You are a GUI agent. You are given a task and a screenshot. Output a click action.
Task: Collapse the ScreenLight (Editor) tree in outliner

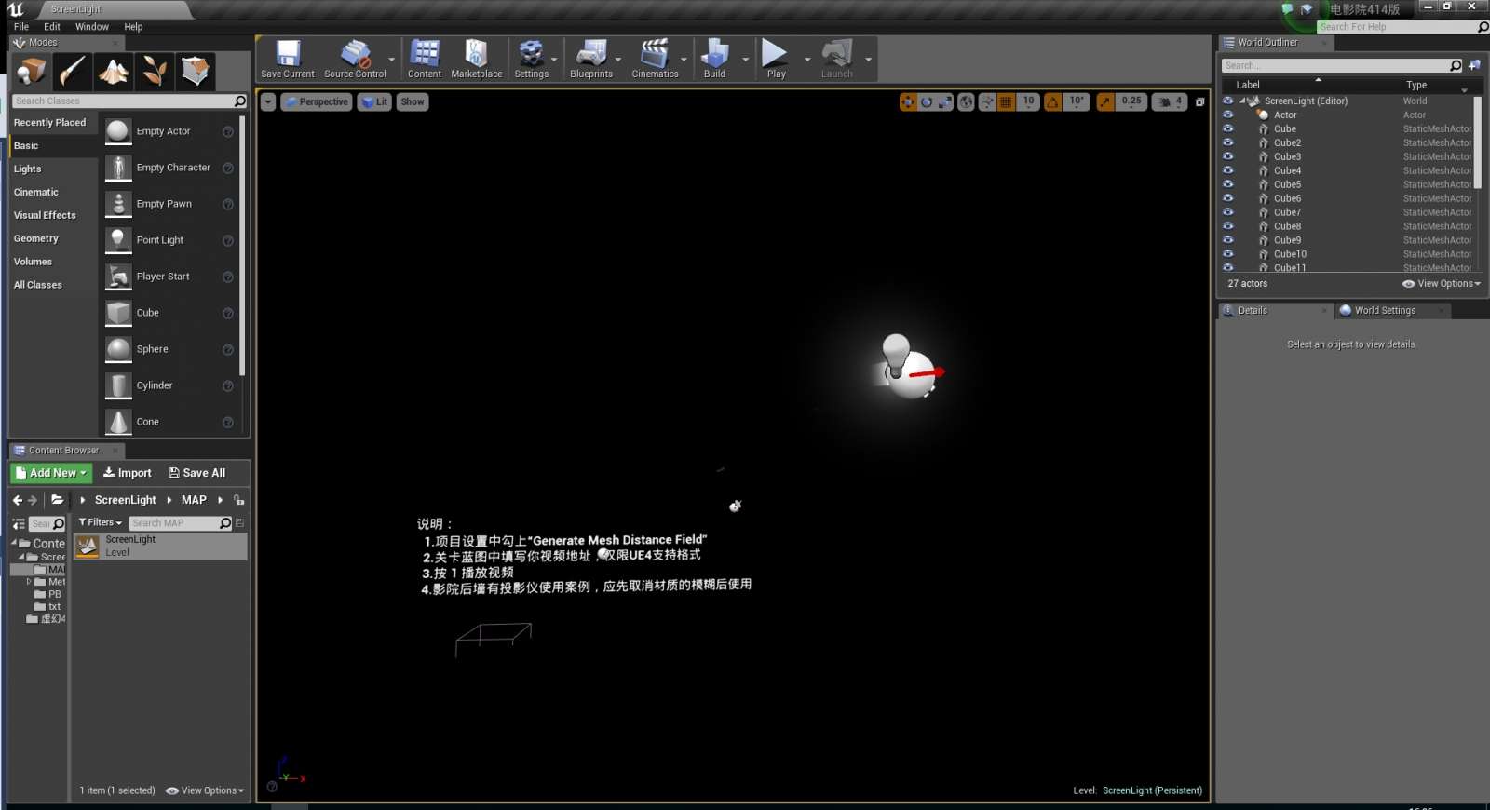(x=1242, y=101)
